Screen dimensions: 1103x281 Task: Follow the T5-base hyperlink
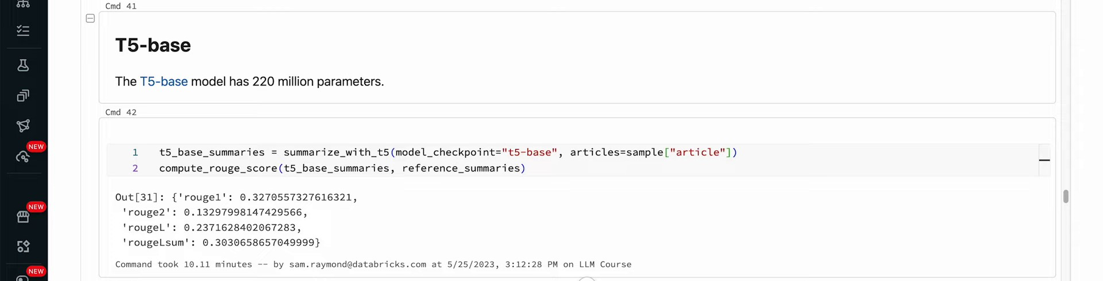164,81
